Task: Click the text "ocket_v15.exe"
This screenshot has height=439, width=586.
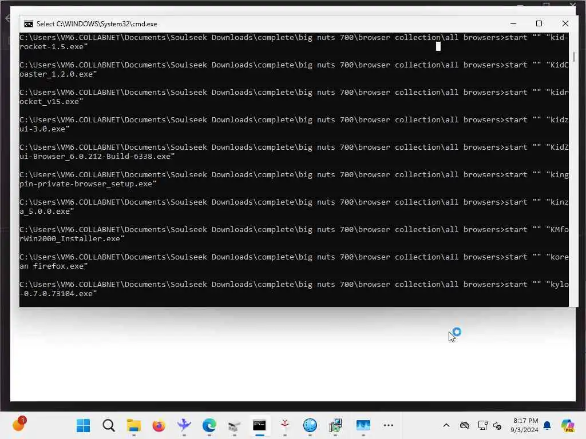Action: click(x=51, y=102)
